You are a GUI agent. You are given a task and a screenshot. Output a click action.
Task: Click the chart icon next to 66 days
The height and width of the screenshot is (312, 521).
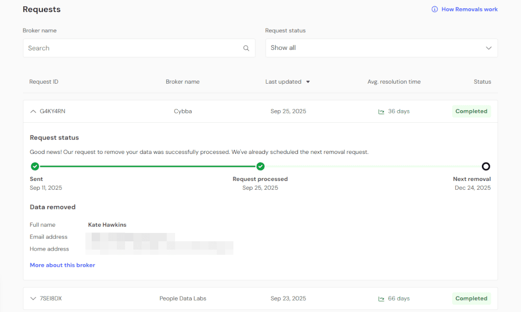click(x=381, y=298)
